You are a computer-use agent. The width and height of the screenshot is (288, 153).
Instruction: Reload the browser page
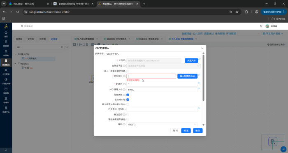point(18,12)
